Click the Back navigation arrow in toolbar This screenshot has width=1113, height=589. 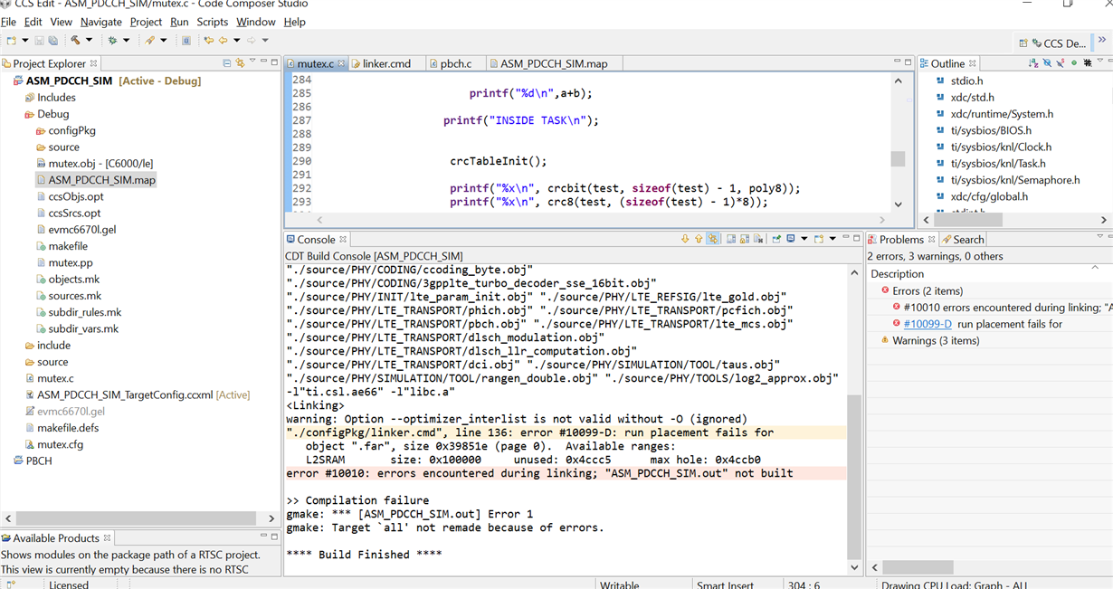pos(223,40)
